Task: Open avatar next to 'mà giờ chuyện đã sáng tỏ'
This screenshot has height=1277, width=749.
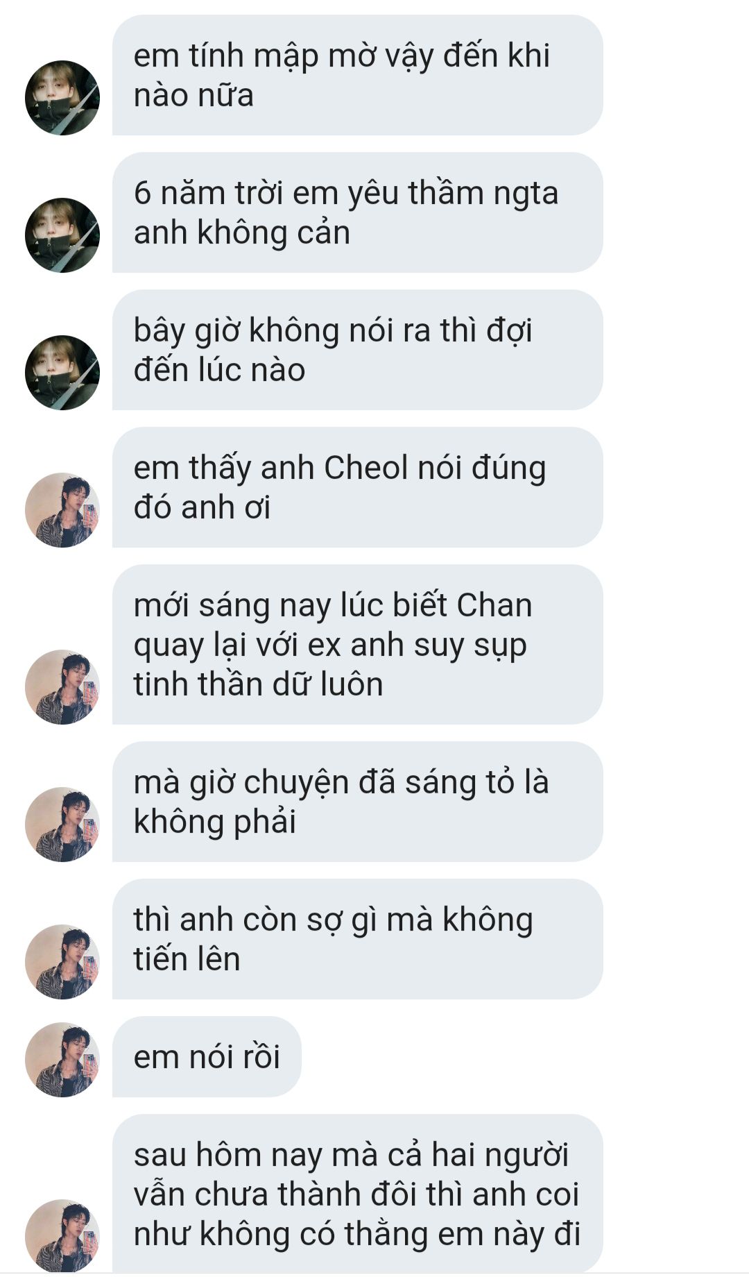Action: 62,824
